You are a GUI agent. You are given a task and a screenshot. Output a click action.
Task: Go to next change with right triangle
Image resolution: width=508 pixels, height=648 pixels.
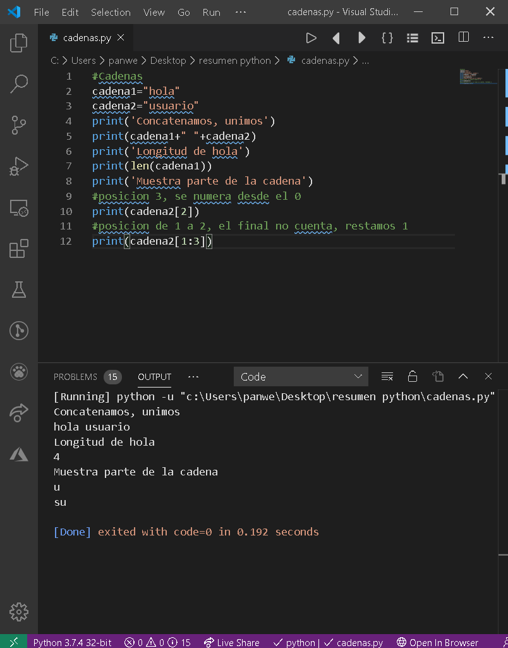coord(361,38)
